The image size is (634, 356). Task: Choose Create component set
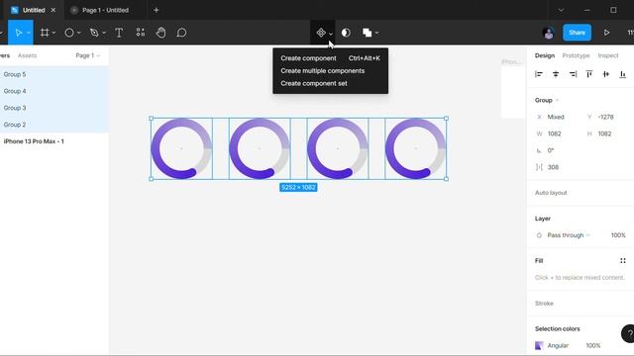(x=330, y=83)
